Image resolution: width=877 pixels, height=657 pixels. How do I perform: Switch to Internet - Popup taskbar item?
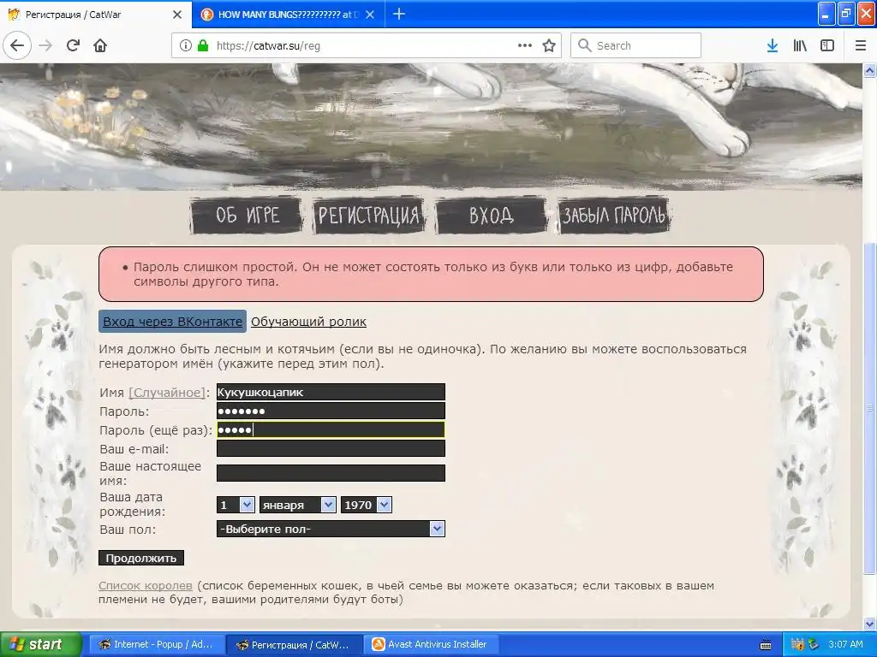click(156, 644)
